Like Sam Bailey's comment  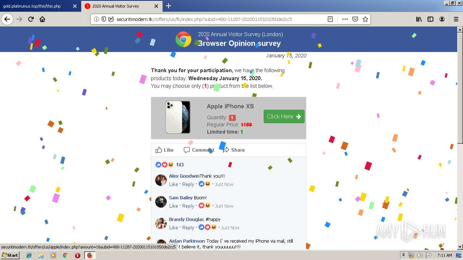coord(174,206)
